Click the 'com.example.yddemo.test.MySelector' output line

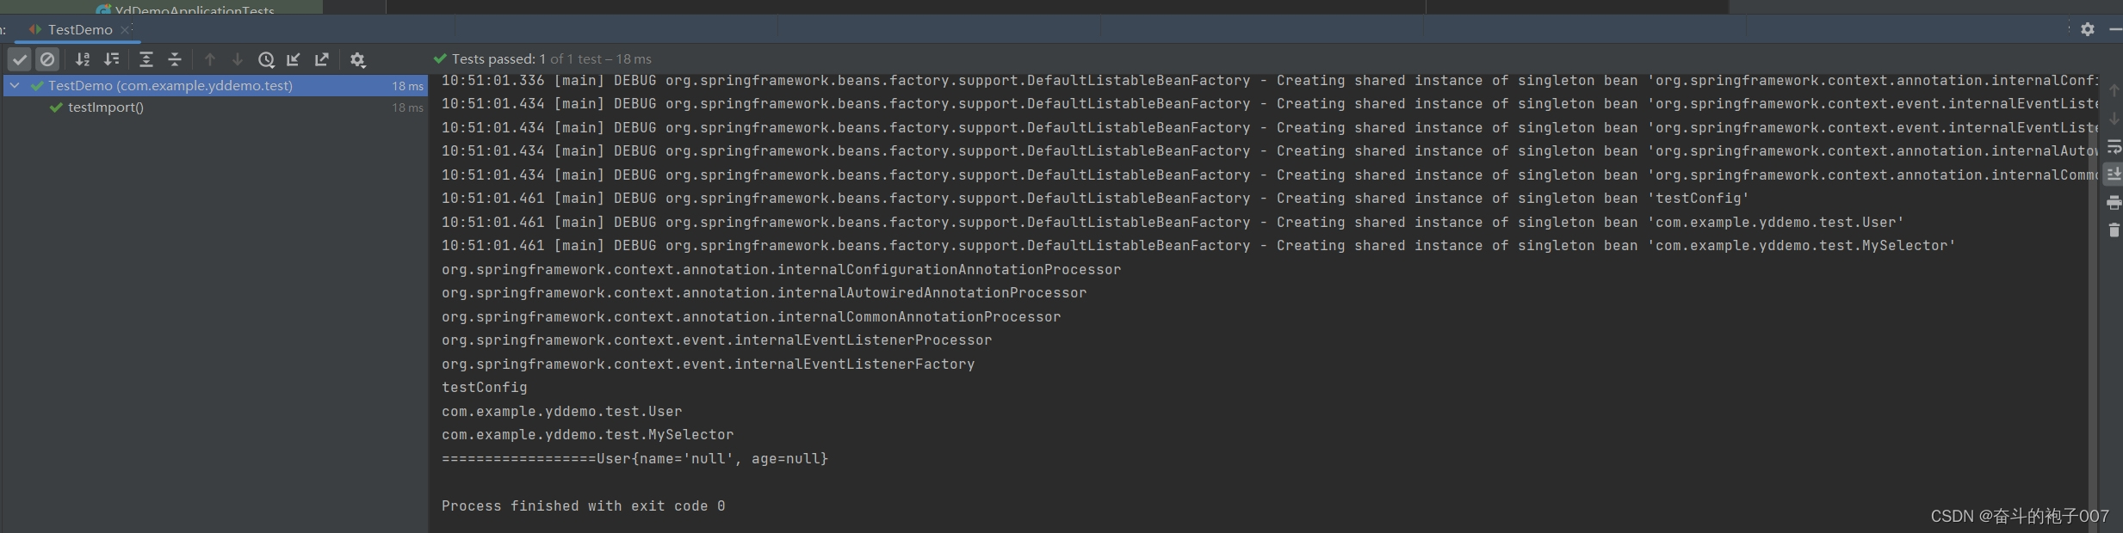(x=588, y=435)
